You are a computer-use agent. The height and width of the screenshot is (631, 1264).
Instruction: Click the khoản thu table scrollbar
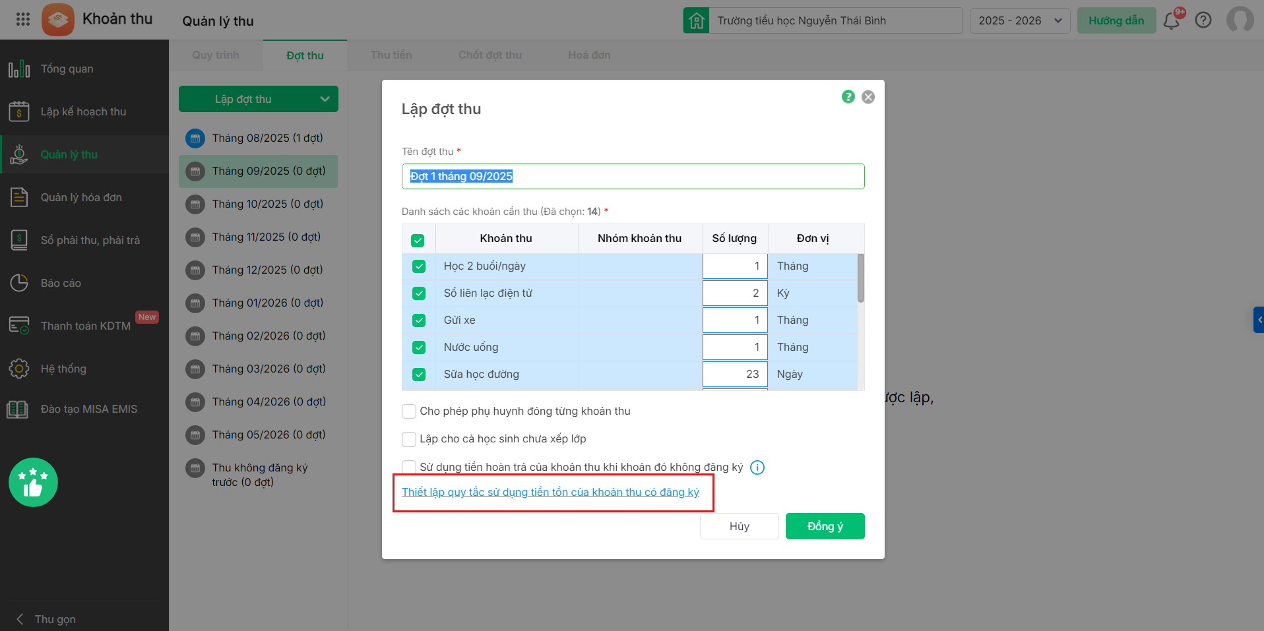click(x=861, y=278)
